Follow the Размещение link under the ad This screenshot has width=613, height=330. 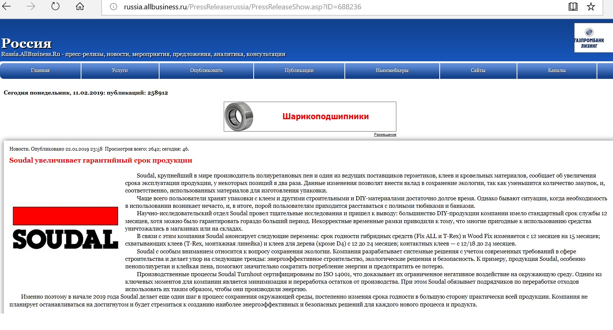click(x=385, y=135)
